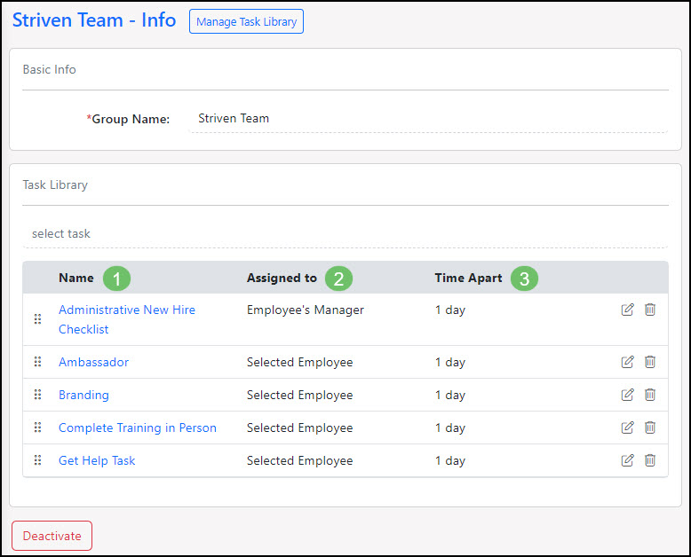Open Complete Training in Person link
The height and width of the screenshot is (557, 691).
138,428
